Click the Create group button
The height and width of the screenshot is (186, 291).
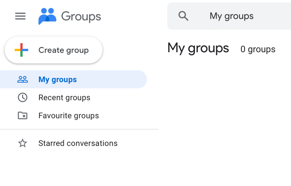pyautogui.click(x=53, y=50)
